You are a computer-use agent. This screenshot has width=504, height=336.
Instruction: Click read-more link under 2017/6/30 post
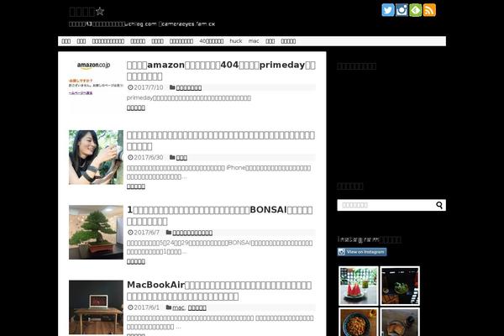[x=135, y=186]
